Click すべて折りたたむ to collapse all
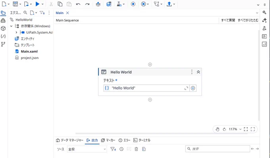 pos(248,20)
